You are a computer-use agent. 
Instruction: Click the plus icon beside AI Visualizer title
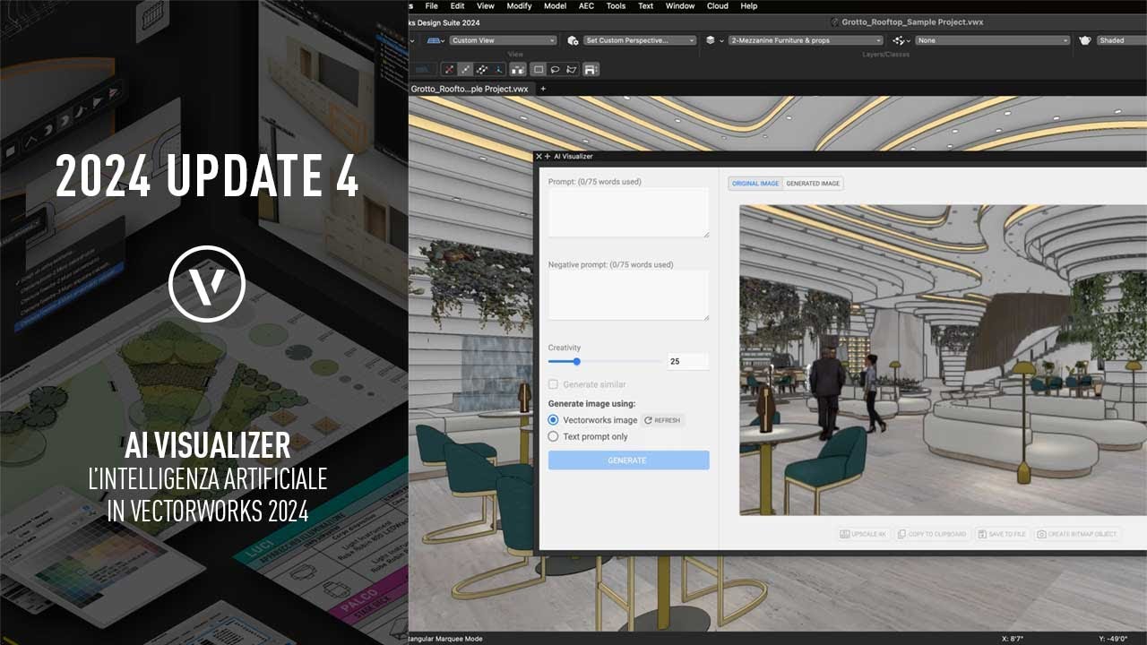click(x=547, y=157)
